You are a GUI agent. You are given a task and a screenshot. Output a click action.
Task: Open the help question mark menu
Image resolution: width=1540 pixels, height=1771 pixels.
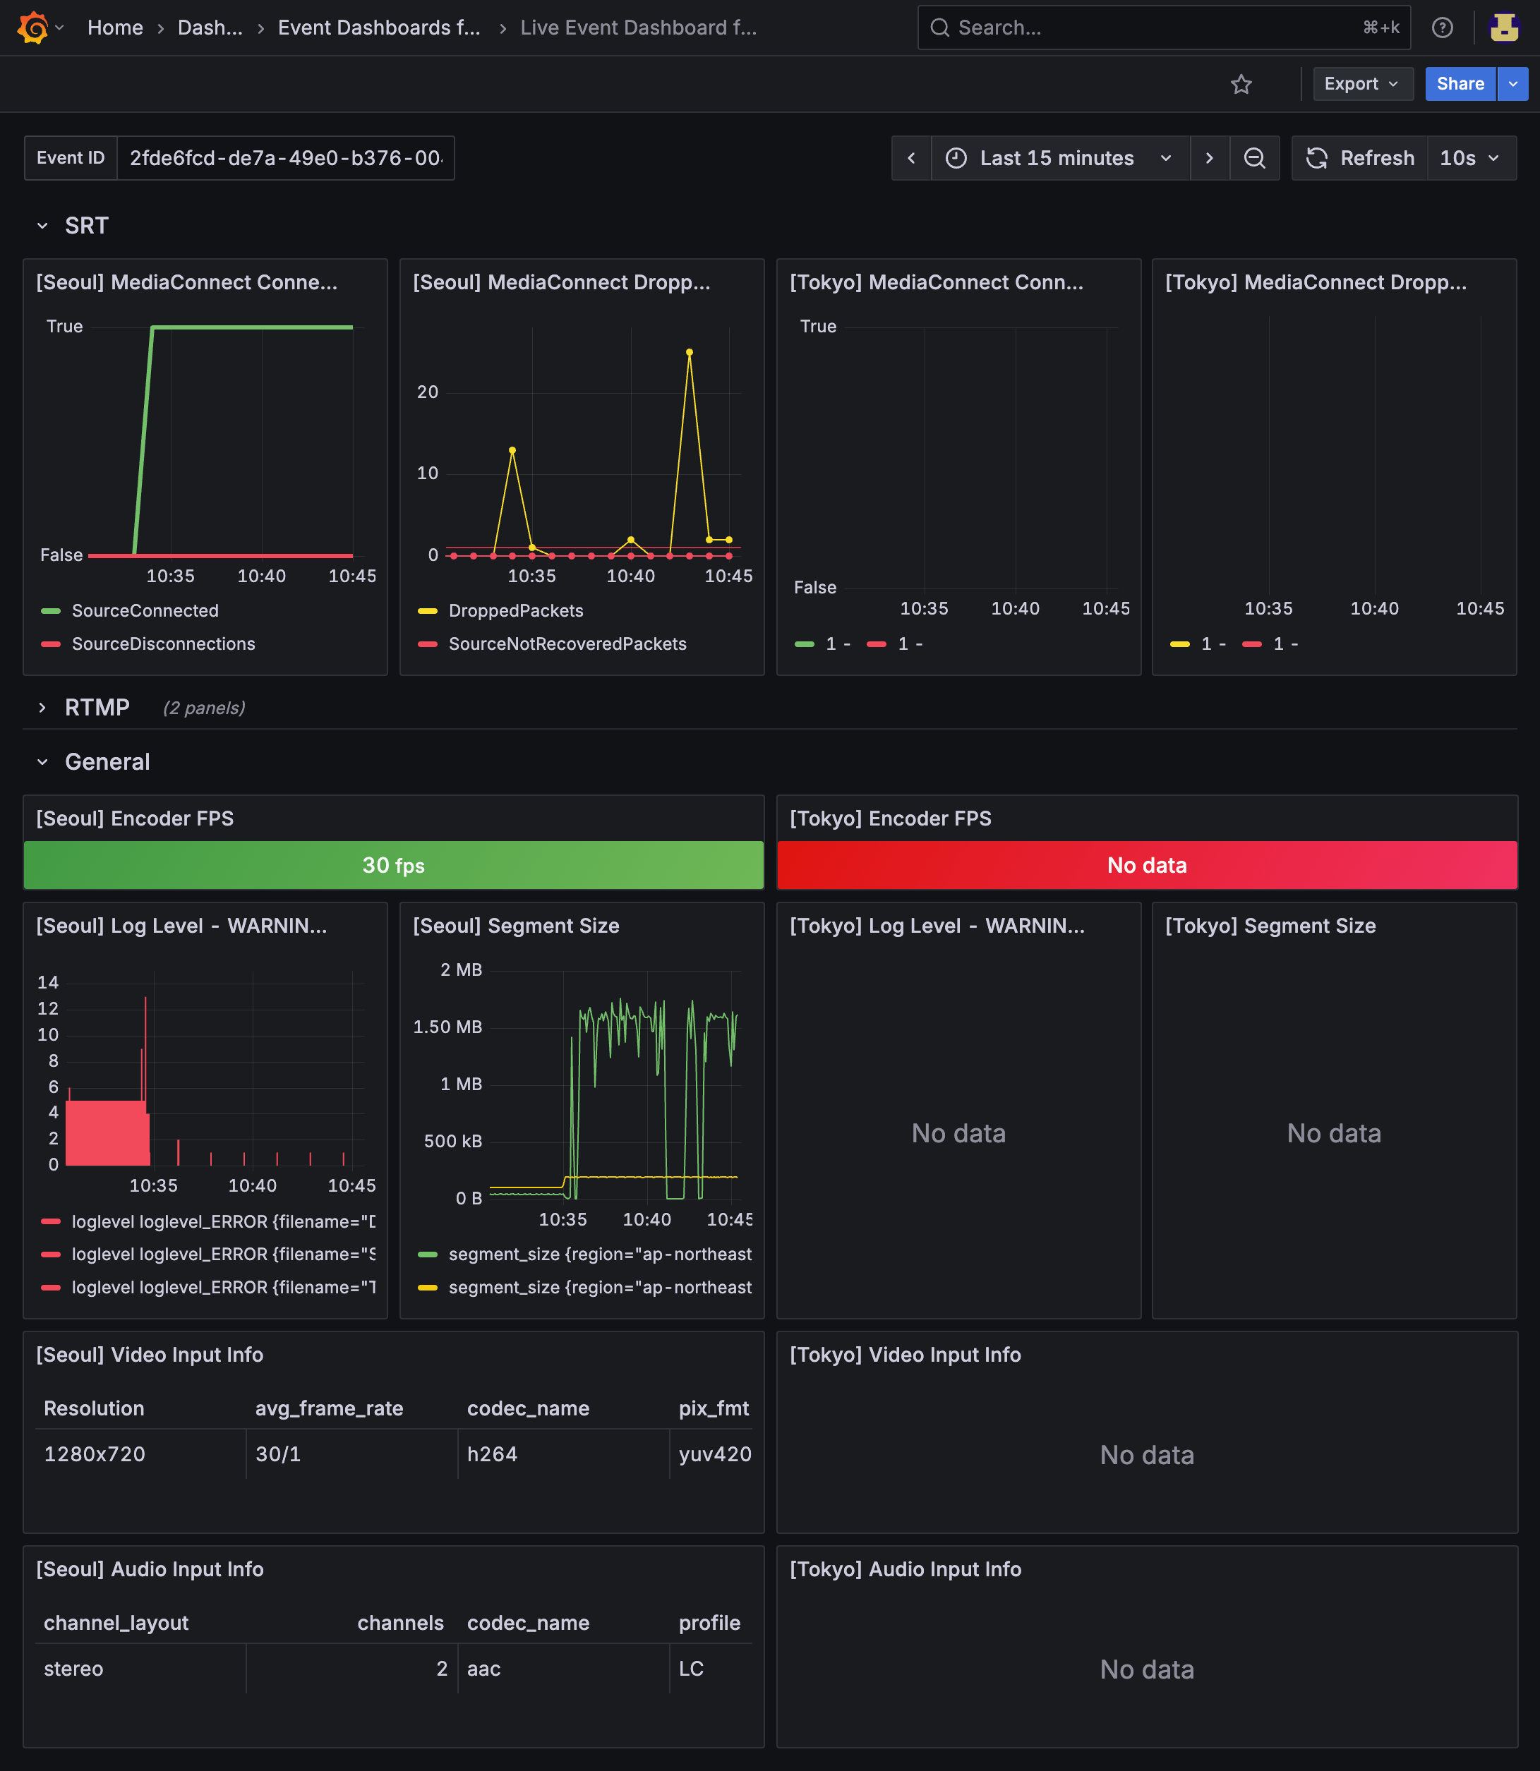[1442, 28]
